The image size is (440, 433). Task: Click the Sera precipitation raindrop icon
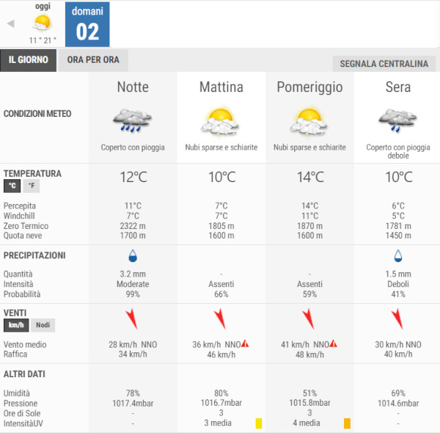(397, 255)
